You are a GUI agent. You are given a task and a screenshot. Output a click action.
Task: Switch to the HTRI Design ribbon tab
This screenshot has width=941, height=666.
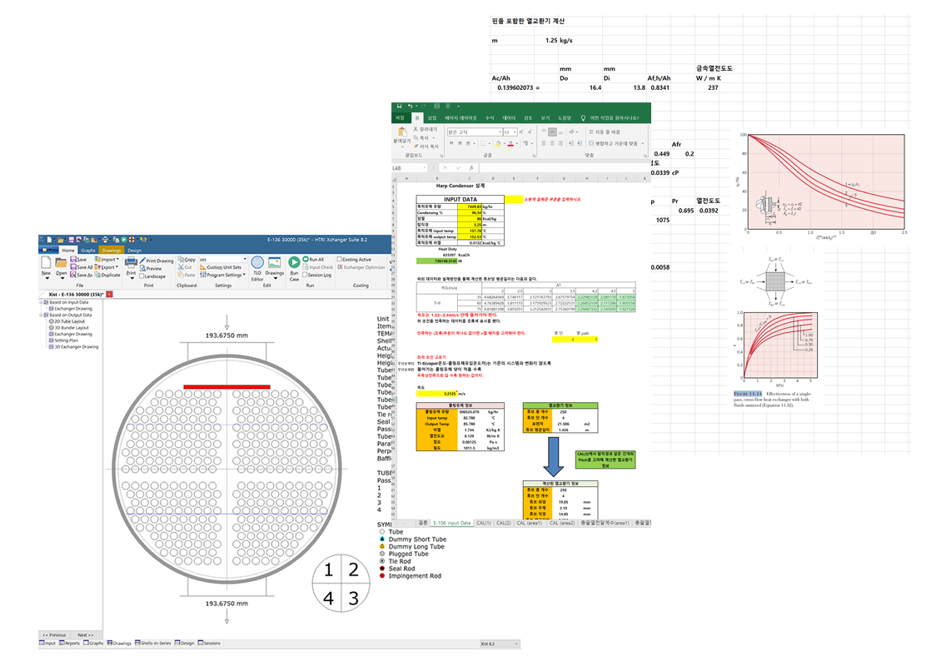click(x=134, y=251)
